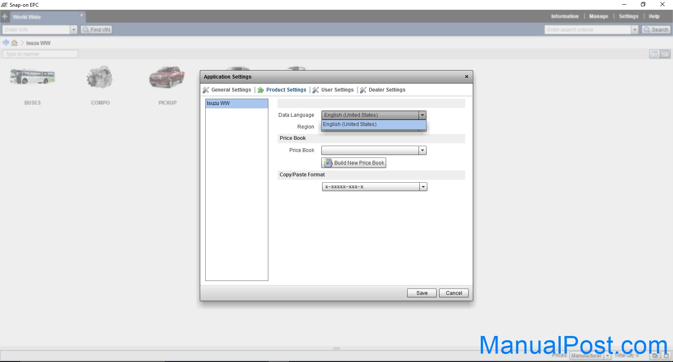The height and width of the screenshot is (362, 673).
Task: Cancel the settings dialog
Action: [x=454, y=293]
